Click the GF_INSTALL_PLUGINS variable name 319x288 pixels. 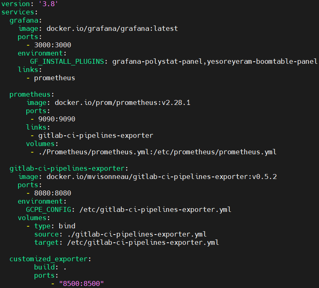(x=67, y=62)
